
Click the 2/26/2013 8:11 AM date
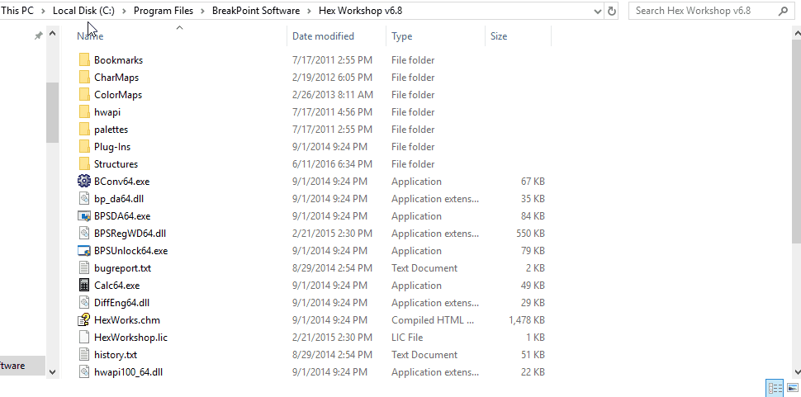(x=333, y=95)
